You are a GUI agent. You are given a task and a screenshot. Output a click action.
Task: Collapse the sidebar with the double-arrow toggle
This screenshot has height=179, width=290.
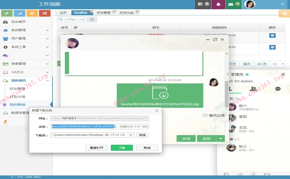pos(26,128)
